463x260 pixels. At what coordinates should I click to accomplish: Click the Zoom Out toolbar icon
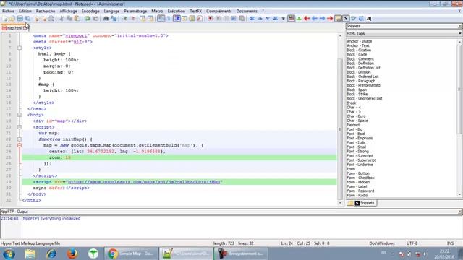[132, 19]
